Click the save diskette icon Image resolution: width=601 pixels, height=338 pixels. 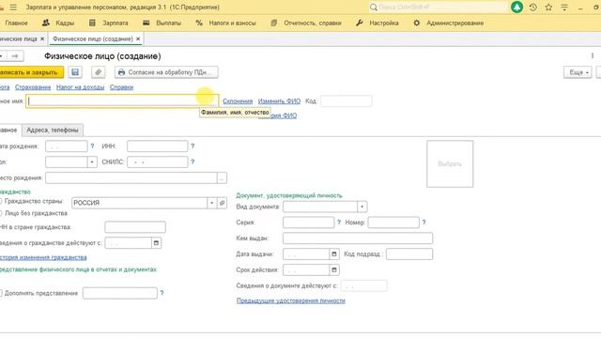[75, 72]
